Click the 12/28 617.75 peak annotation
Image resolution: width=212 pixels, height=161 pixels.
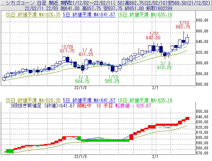click(x=67, y=49)
